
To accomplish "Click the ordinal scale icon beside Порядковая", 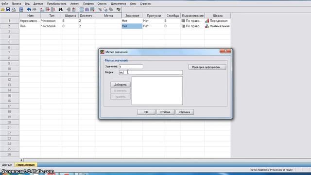I will [x=207, y=20].
